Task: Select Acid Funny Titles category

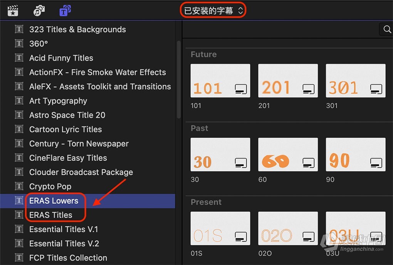Action: coord(88,58)
